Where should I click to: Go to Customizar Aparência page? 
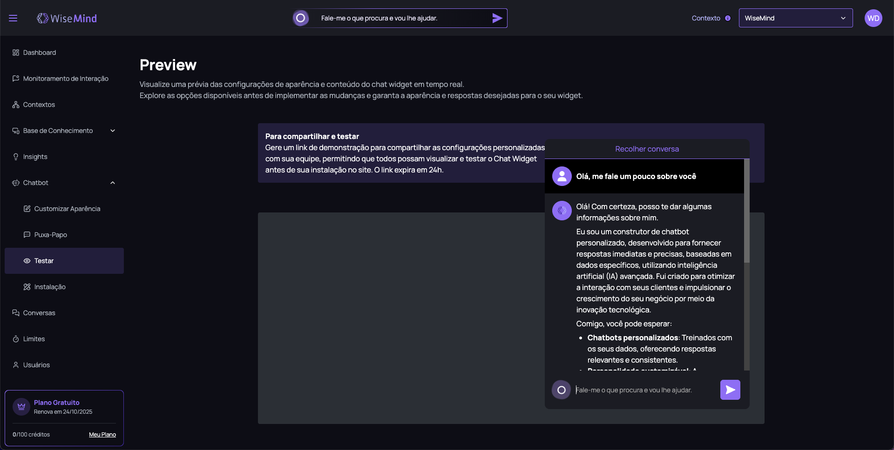click(x=67, y=209)
